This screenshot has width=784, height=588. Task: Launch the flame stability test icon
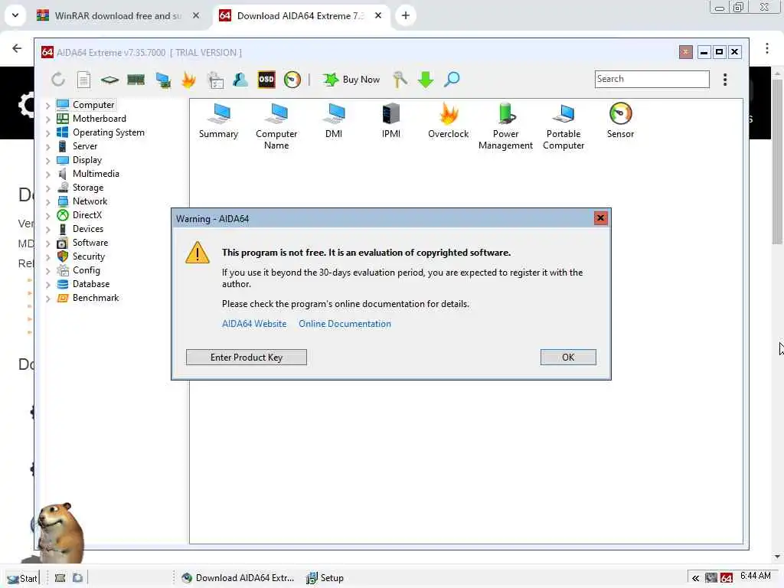[188, 80]
